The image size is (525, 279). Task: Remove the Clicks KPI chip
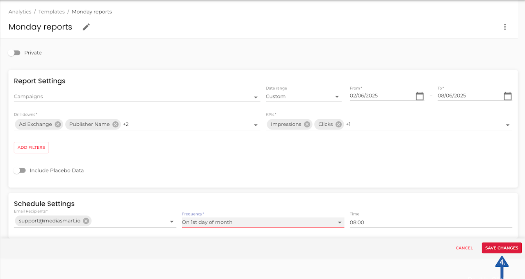pyautogui.click(x=339, y=125)
